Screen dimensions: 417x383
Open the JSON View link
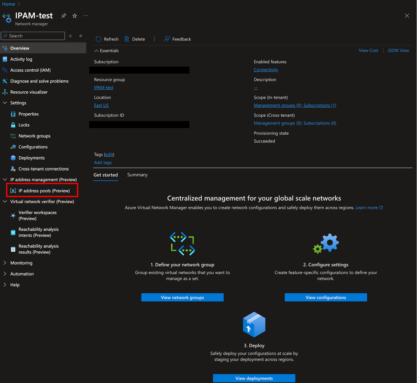398,50
